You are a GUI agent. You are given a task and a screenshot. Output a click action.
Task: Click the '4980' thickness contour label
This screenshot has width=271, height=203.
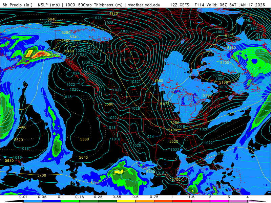(x=159, y=81)
